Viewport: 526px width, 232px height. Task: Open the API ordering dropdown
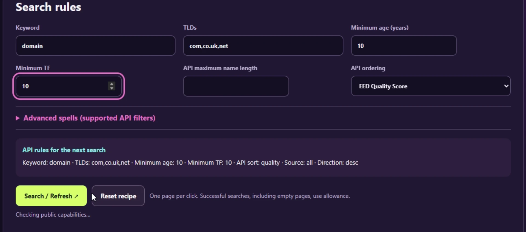pyautogui.click(x=431, y=86)
